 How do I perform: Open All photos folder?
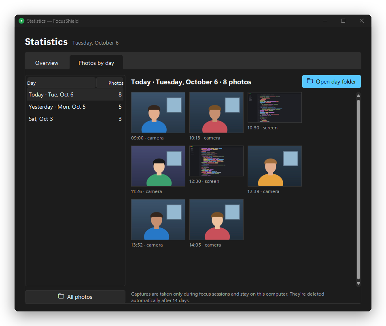tap(75, 297)
